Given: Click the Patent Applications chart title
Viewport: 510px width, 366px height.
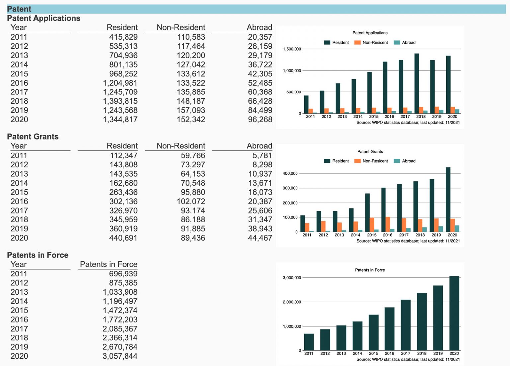Looking at the screenshot, I should [x=370, y=33].
